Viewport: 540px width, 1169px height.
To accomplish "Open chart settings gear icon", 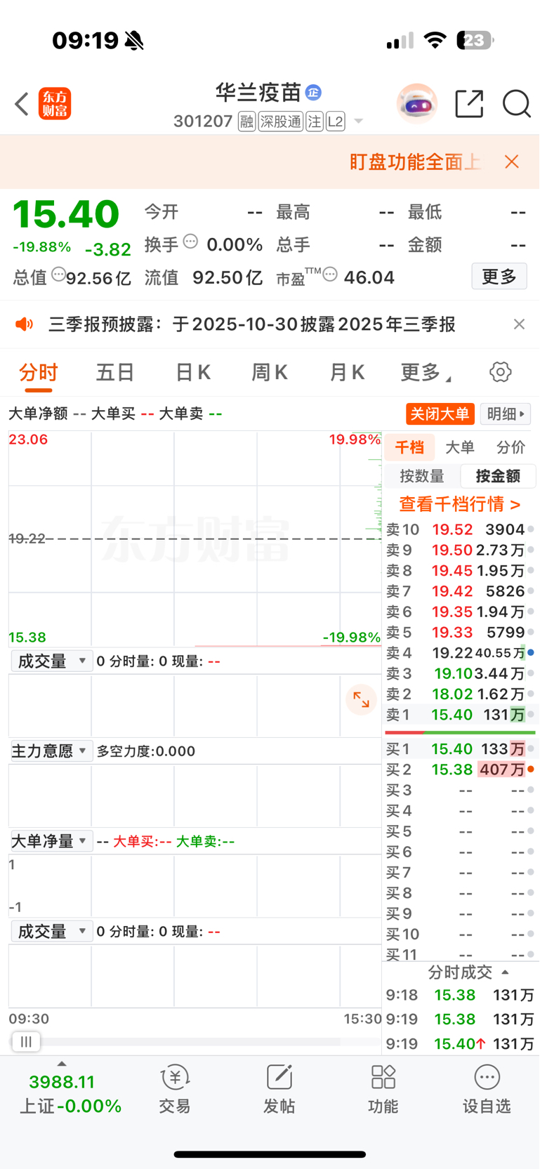I will coord(501,372).
